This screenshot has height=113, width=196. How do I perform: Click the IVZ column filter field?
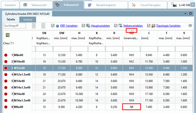tap(131, 49)
